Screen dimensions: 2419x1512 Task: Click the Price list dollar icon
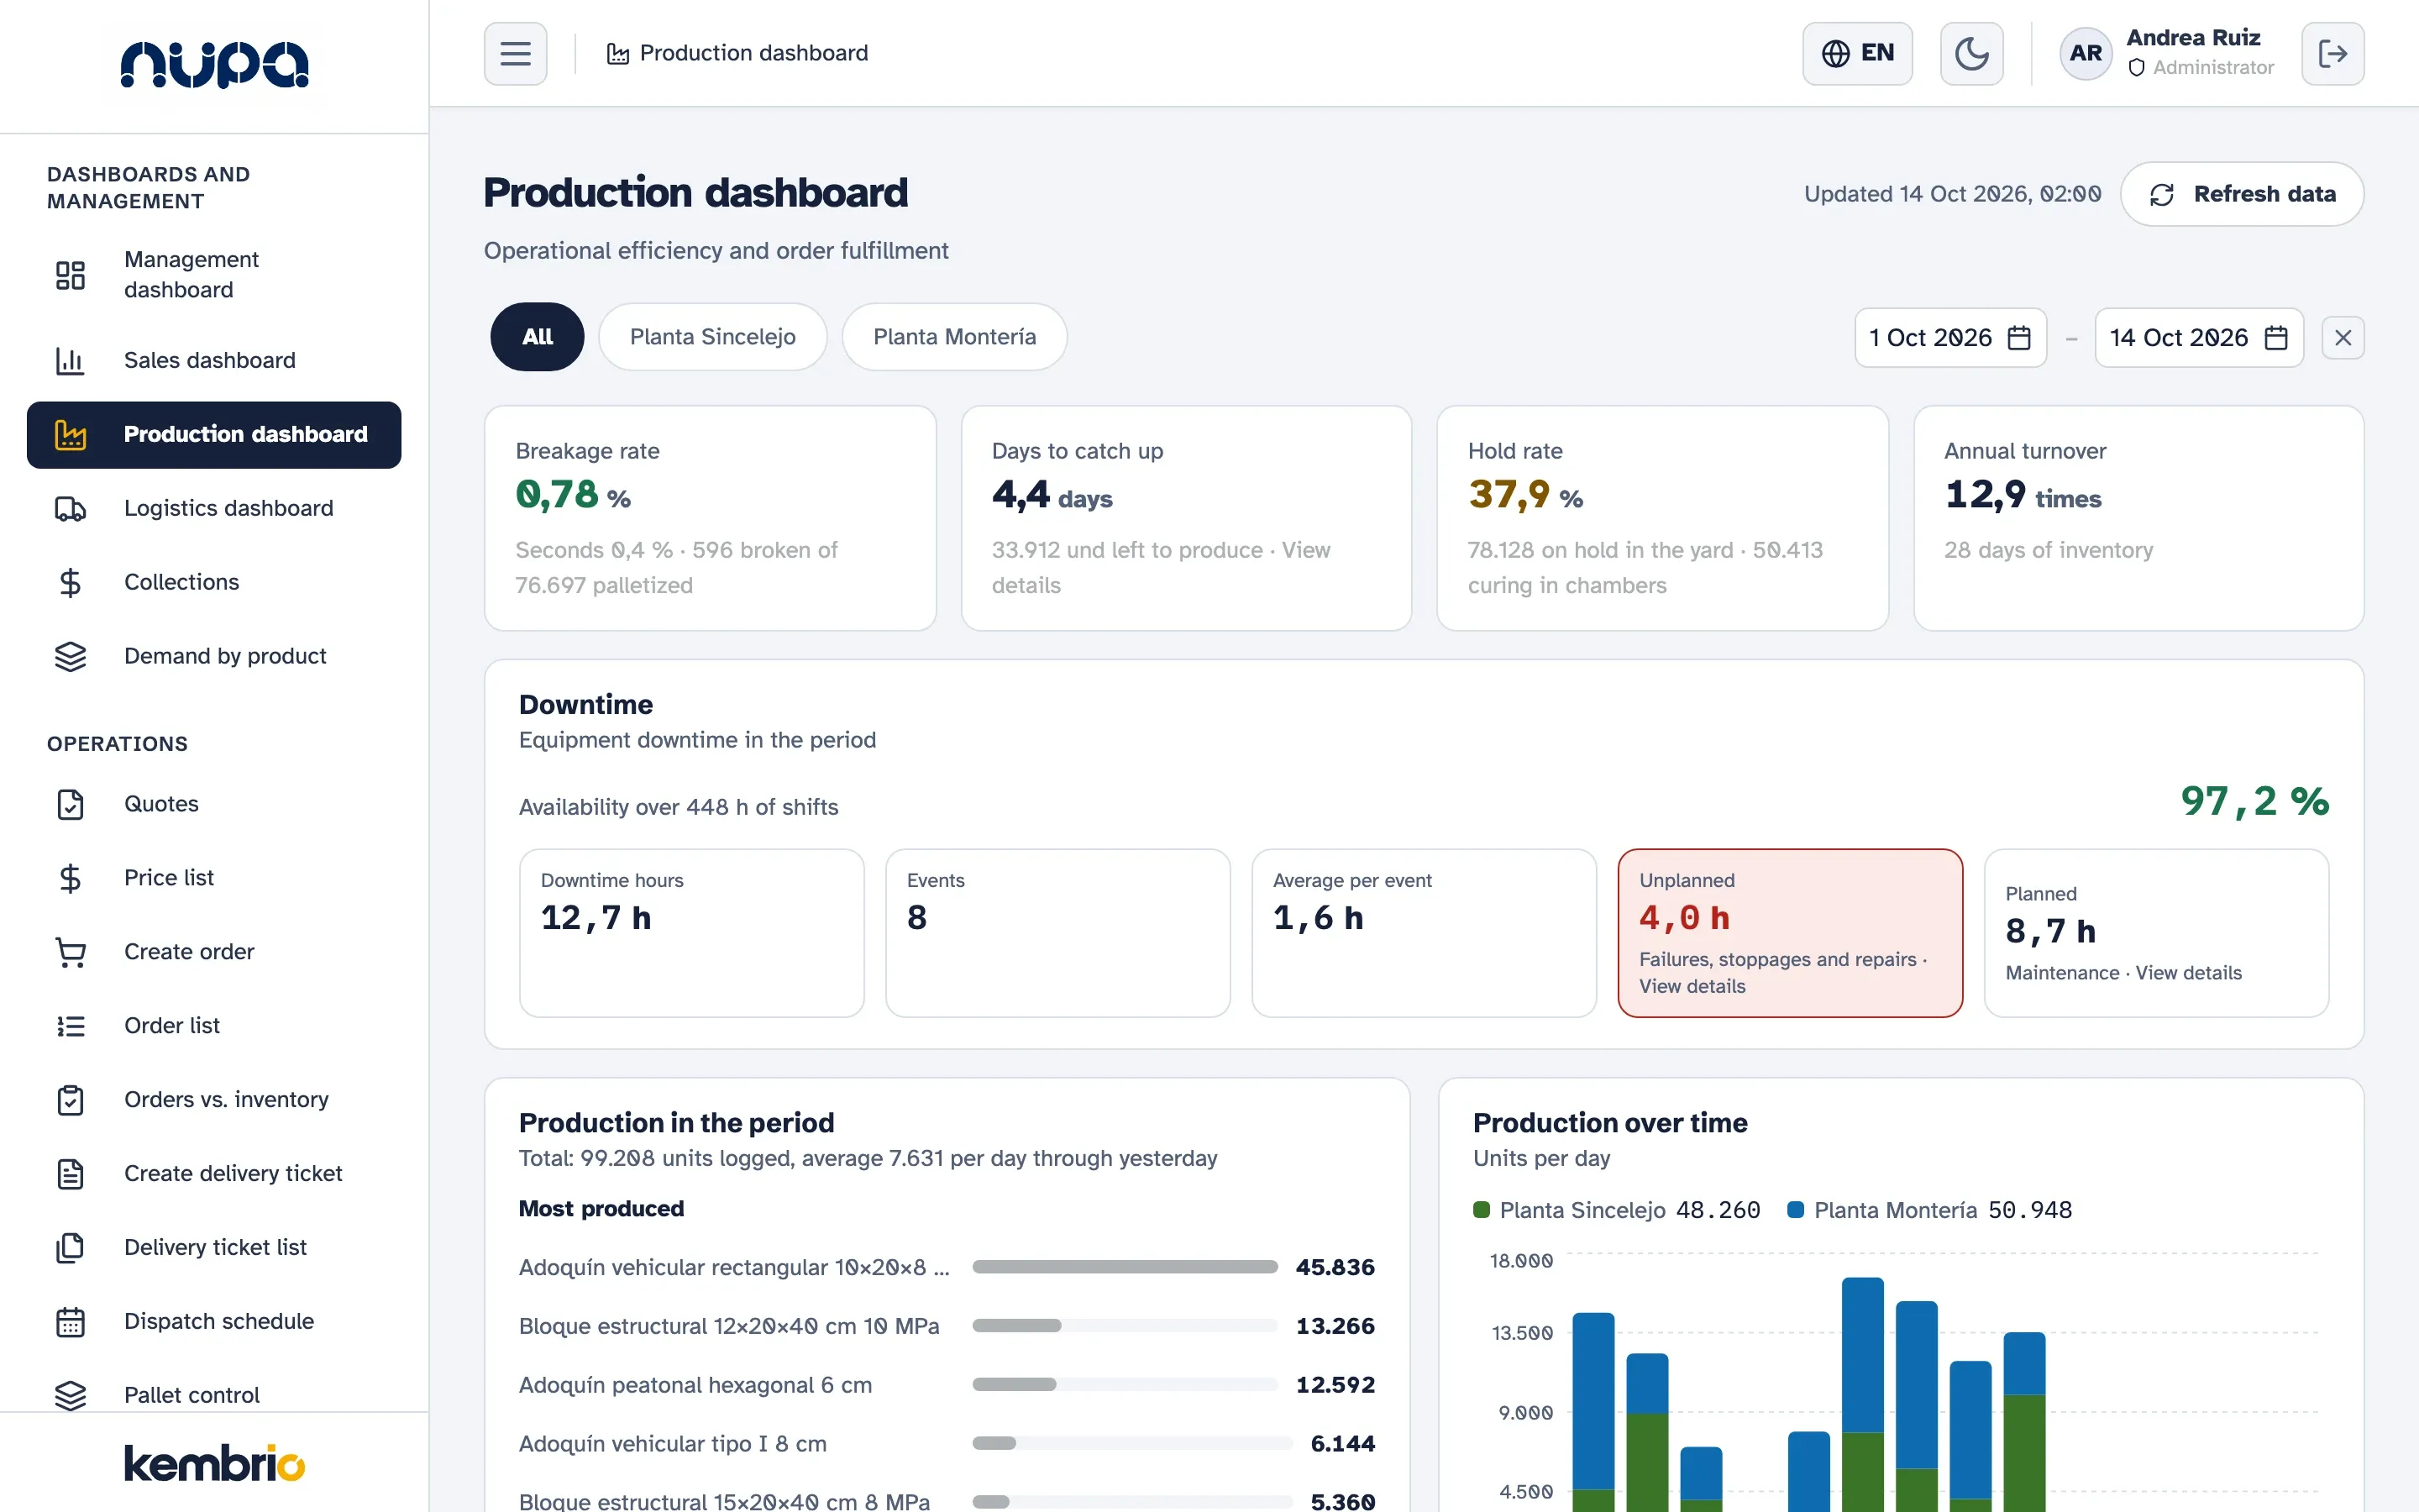(70, 878)
